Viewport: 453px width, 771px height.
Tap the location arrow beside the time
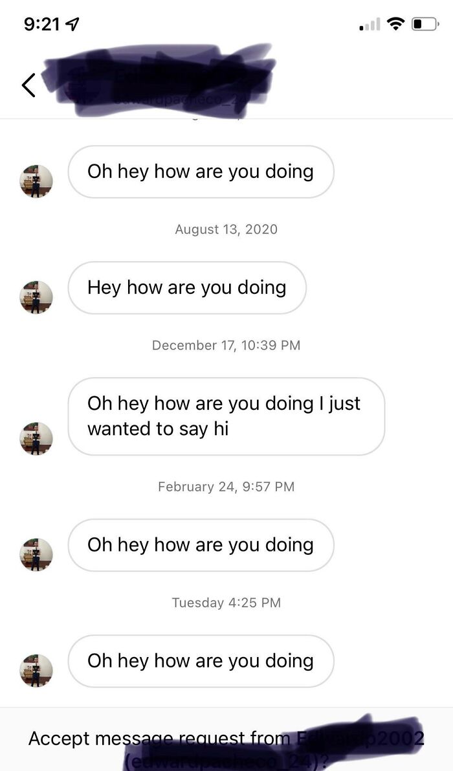coord(72,23)
